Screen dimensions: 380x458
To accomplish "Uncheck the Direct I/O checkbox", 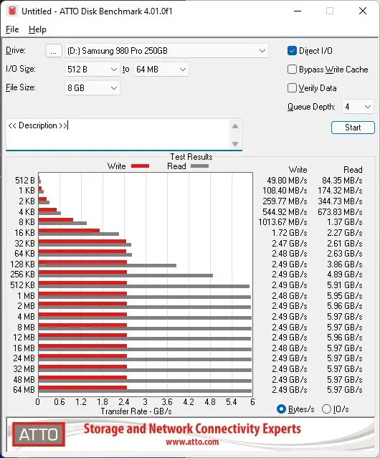I will [292, 51].
